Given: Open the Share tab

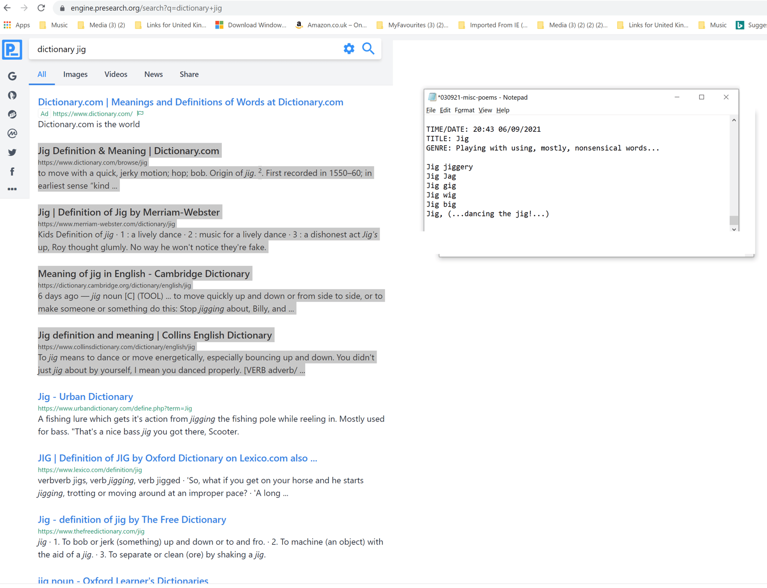Looking at the screenshot, I should point(189,74).
